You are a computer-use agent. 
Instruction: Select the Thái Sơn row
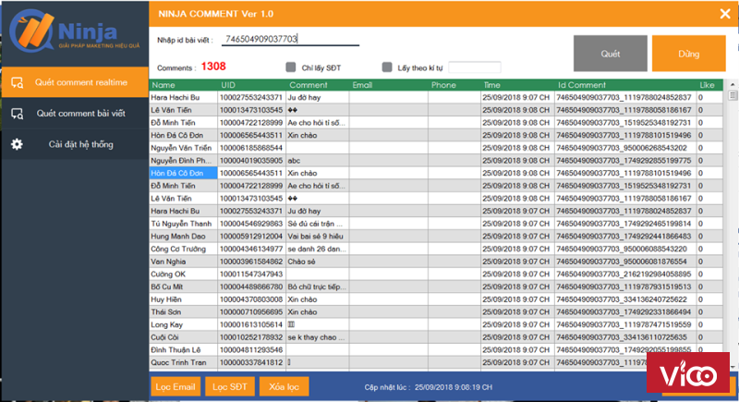[x=436, y=312]
